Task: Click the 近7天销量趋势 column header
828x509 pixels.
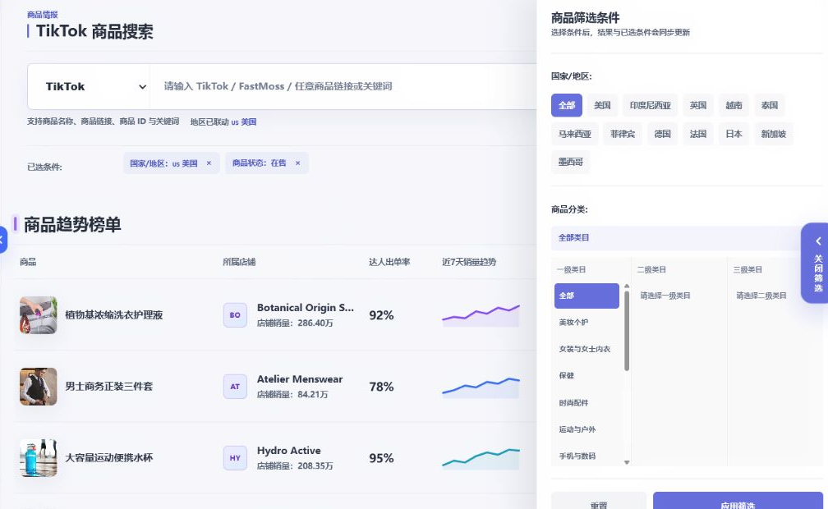Action: (469, 262)
